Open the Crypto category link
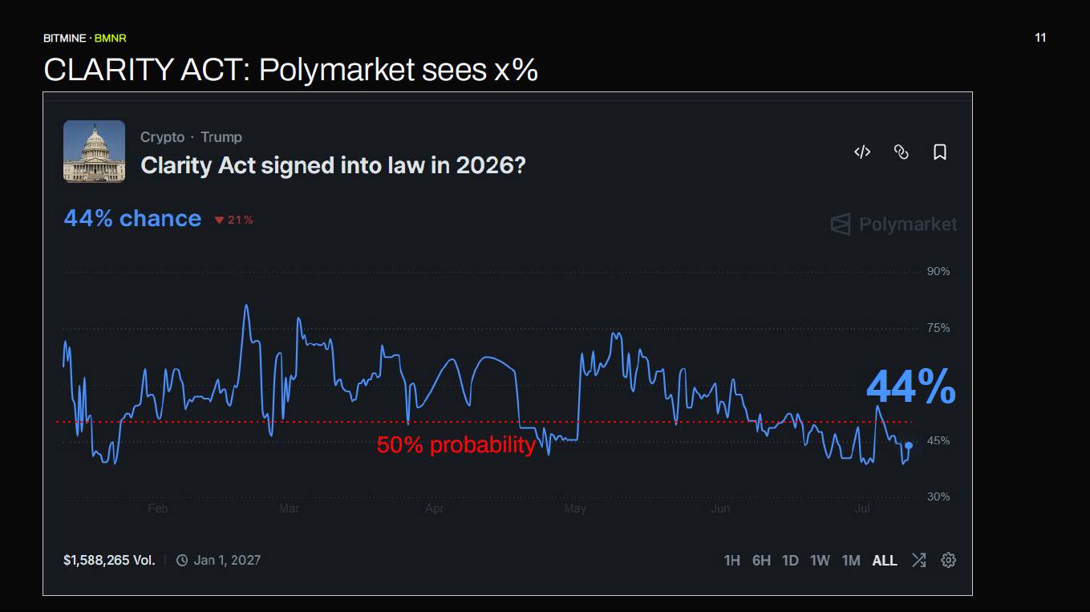 (162, 137)
